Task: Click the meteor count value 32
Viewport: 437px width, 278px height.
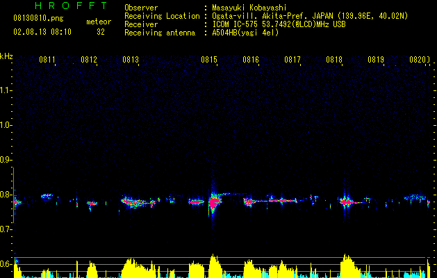Action: pyautogui.click(x=101, y=32)
